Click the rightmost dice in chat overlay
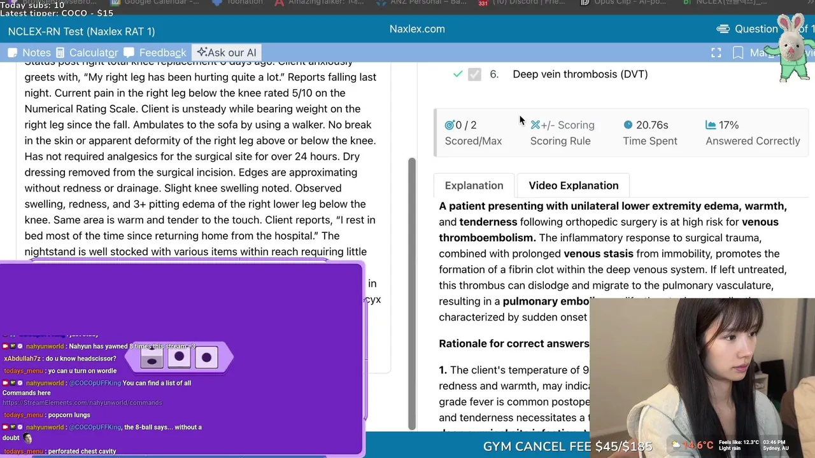The image size is (815, 458). tap(206, 357)
